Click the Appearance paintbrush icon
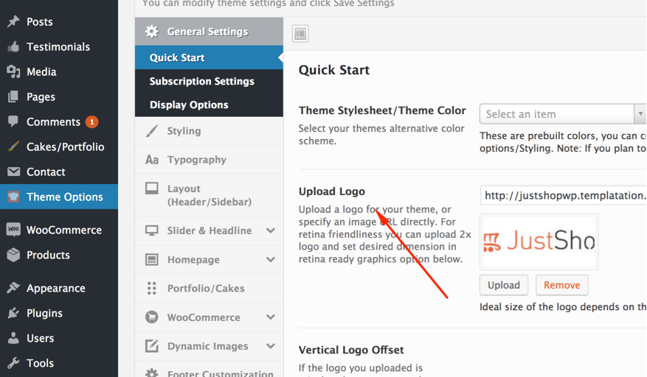 (13, 288)
